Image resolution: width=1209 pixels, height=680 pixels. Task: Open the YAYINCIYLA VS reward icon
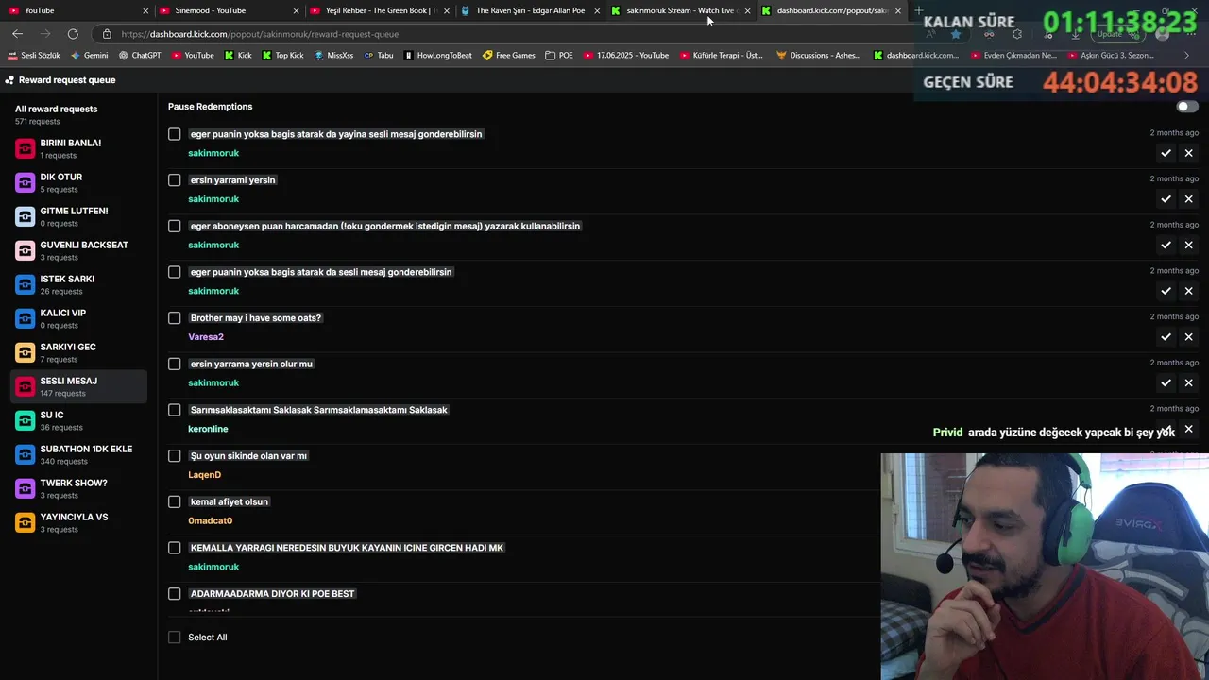[x=26, y=522]
